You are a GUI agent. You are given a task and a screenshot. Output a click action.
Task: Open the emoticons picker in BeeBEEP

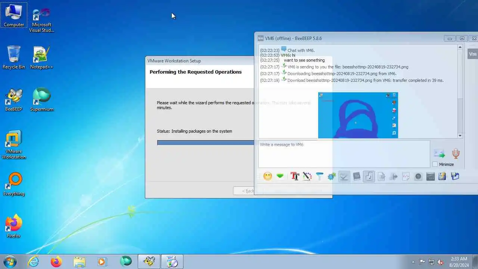tap(267, 176)
